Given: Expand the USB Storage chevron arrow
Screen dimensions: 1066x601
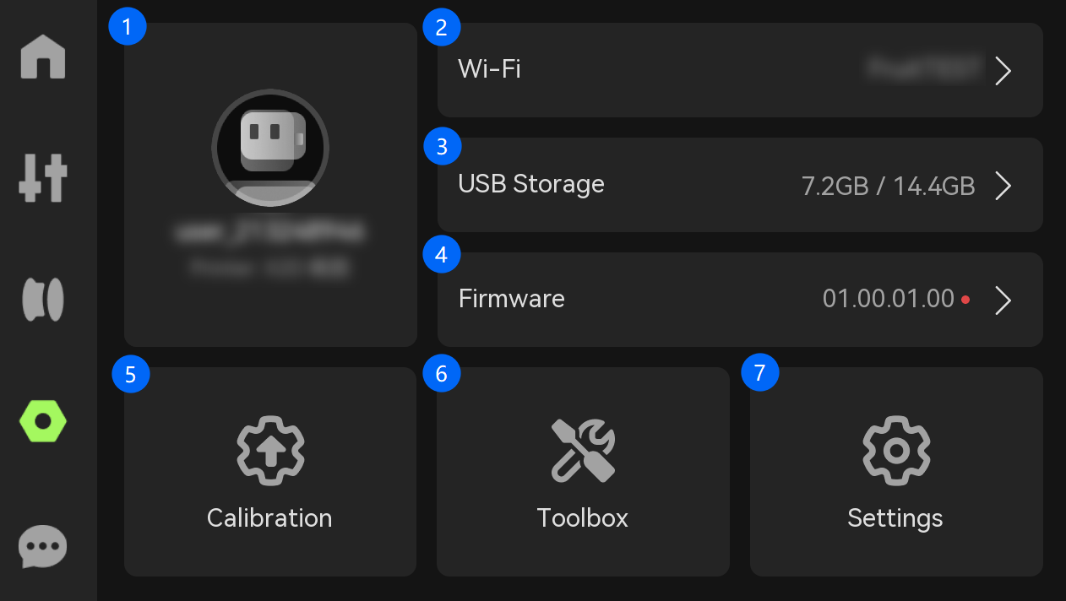Looking at the screenshot, I should tap(1003, 186).
